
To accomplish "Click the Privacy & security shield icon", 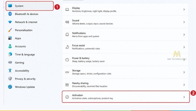I will pyautogui.click(x=10, y=78).
